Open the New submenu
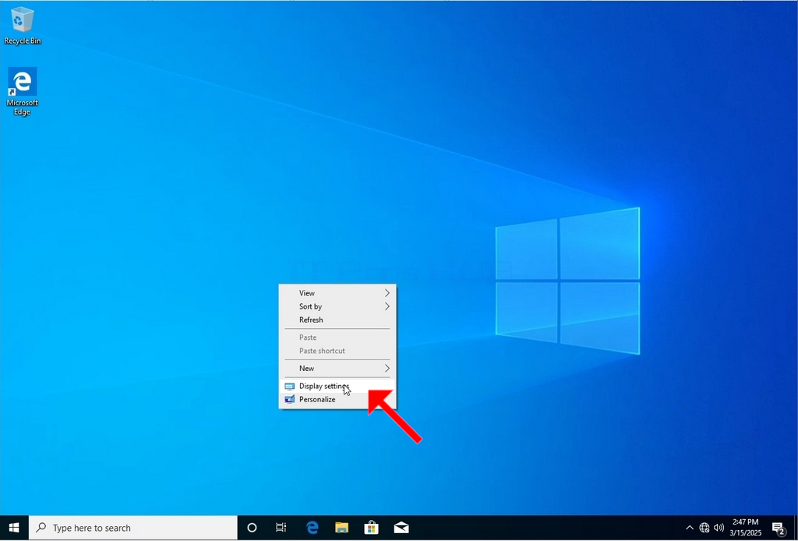Viewport: 798px width, 541px height. (337, 369)
